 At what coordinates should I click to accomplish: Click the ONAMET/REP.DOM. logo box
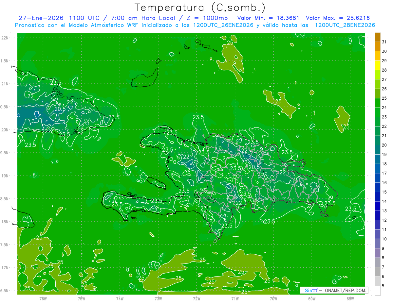point(334,290)
